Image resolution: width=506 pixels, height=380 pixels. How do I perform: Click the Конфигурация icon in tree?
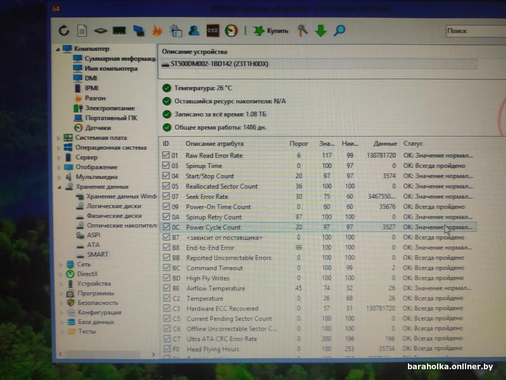coord(71,312)
